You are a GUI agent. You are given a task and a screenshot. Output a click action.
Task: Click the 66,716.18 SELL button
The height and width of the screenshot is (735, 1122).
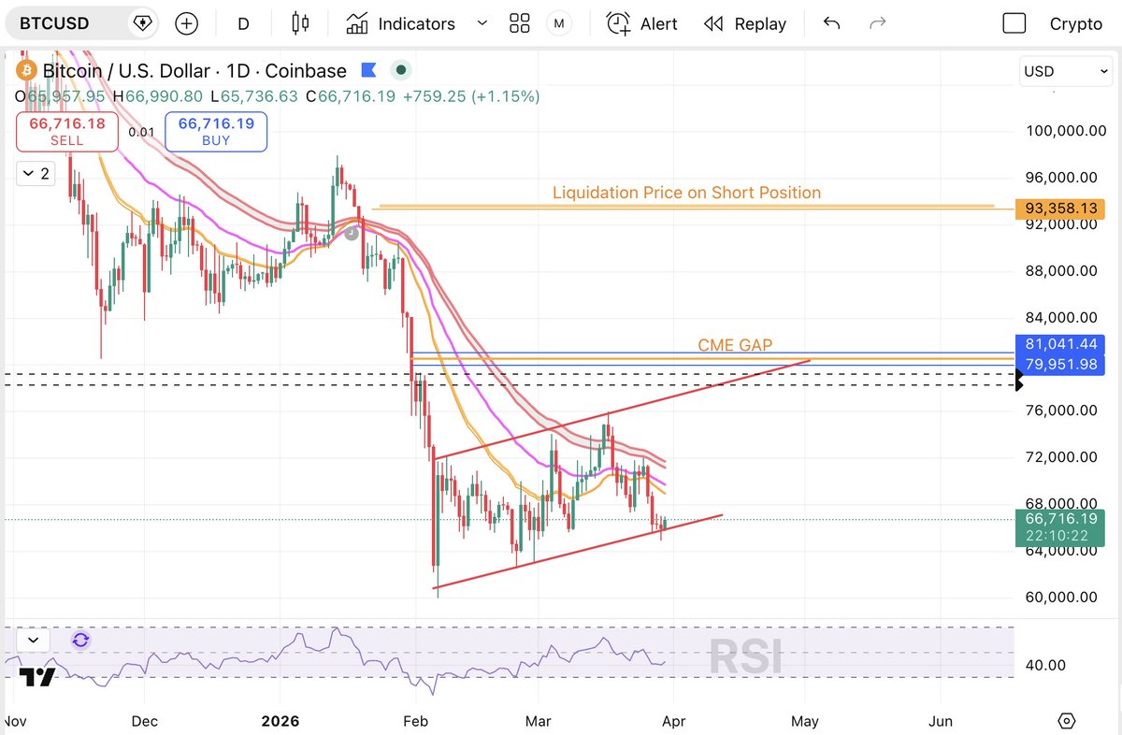(66, 131)
